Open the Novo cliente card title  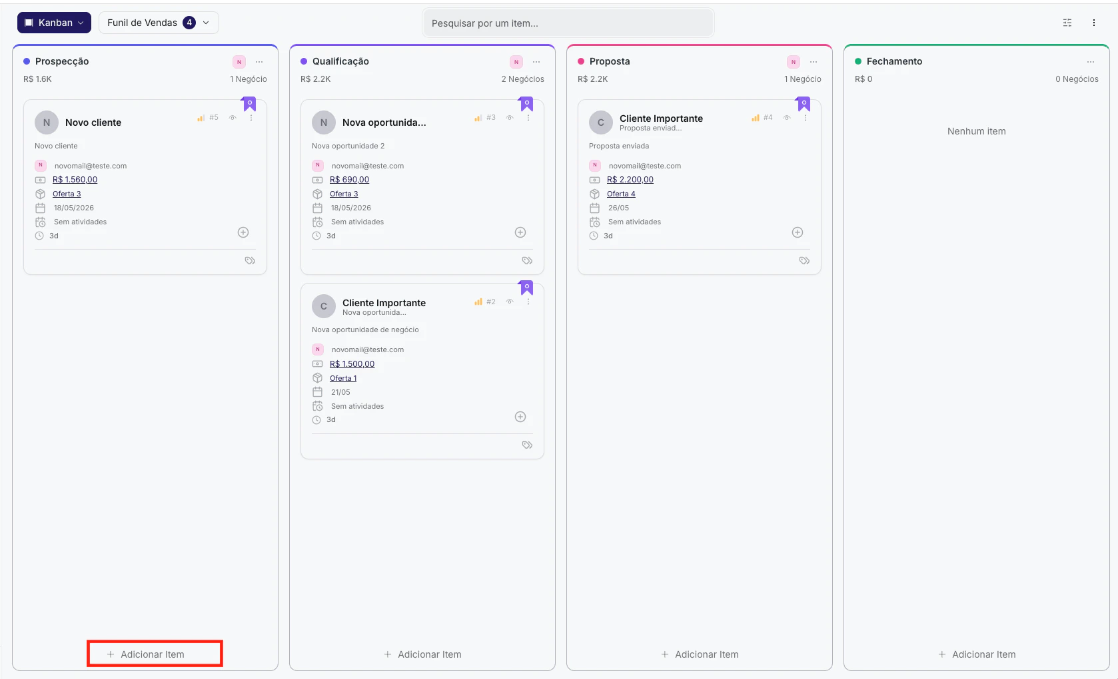pyautogui.click(x=93, y=122)
